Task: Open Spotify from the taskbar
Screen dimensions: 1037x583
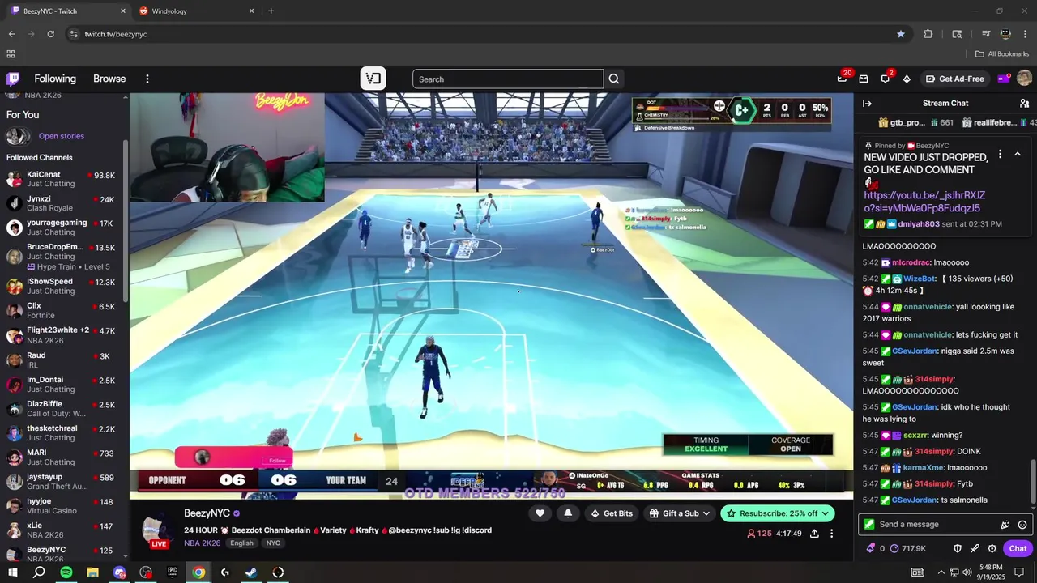Action: 66,572
